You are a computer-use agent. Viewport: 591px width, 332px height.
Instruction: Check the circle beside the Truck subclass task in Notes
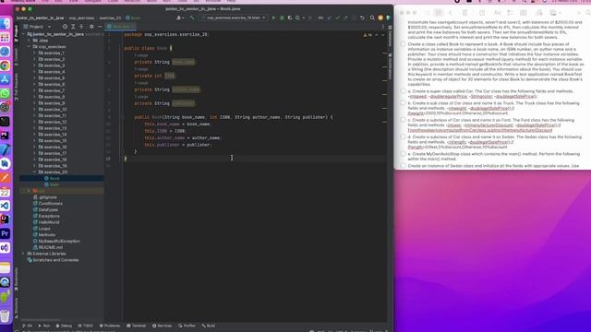[403, 103]
